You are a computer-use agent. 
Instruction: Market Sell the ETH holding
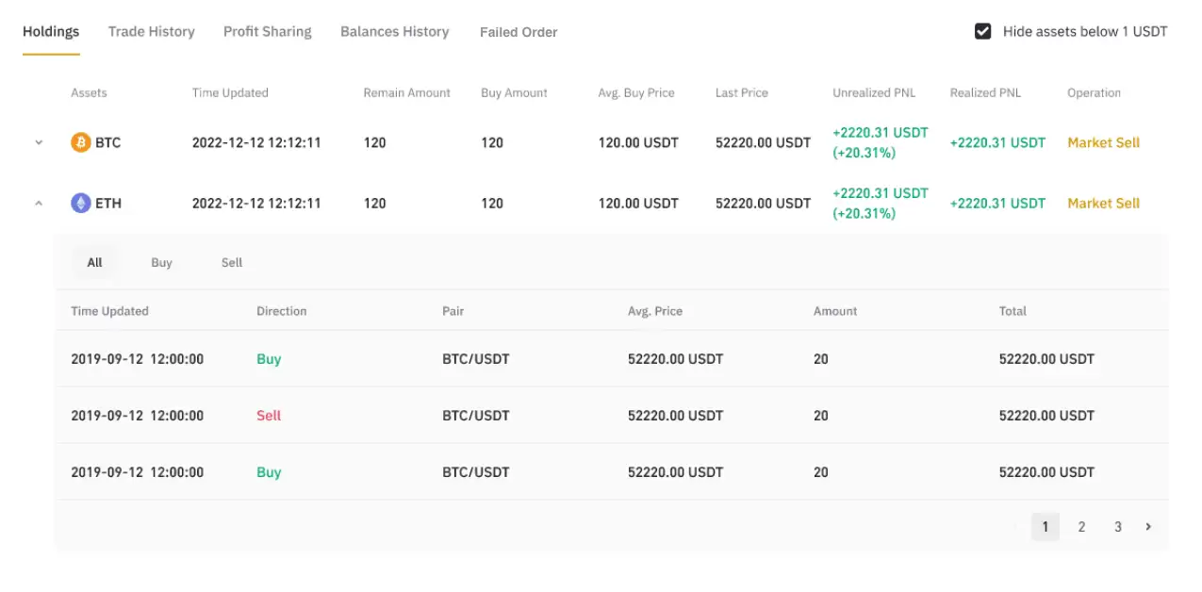coord(1103,204)
